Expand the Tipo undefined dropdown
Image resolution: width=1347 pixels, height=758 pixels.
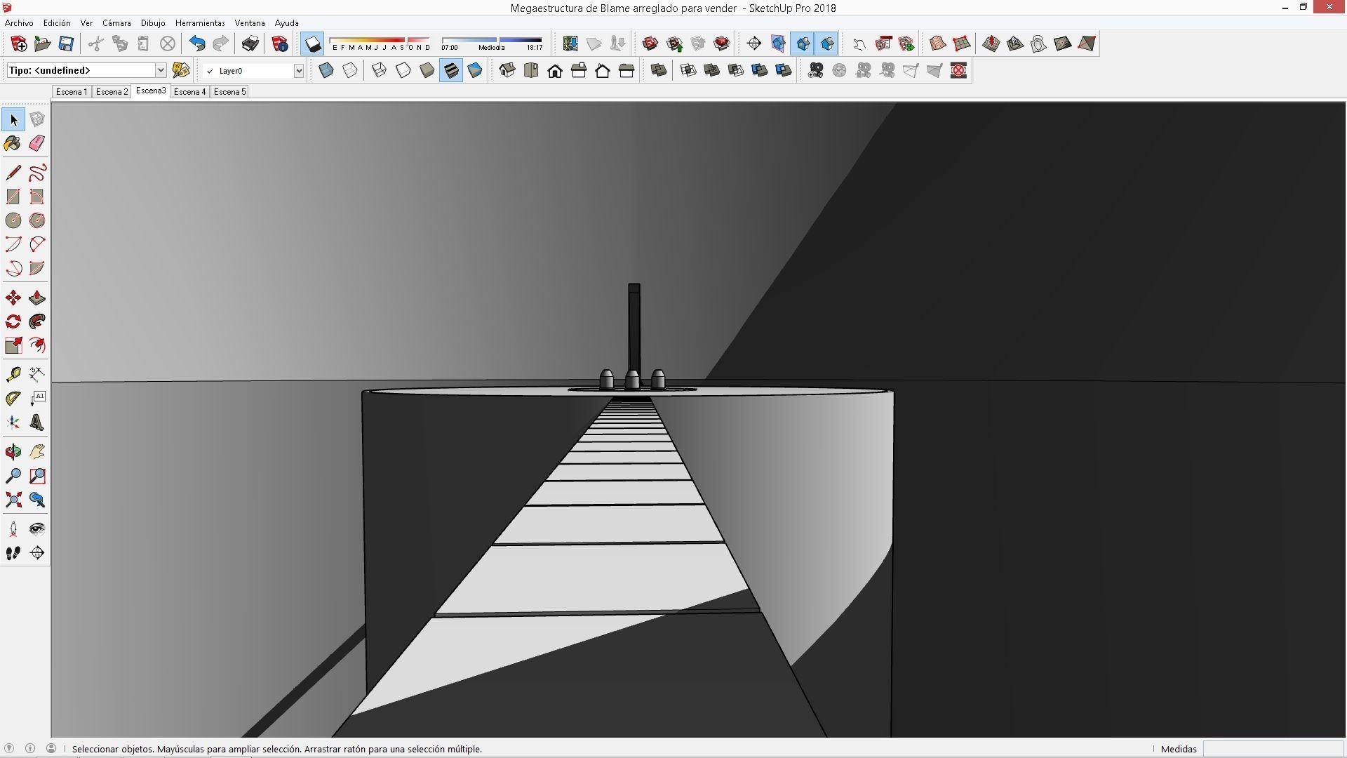click(x=161, y=70)
